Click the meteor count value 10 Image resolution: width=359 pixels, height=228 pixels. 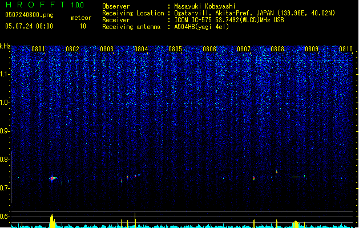point(83,26)
